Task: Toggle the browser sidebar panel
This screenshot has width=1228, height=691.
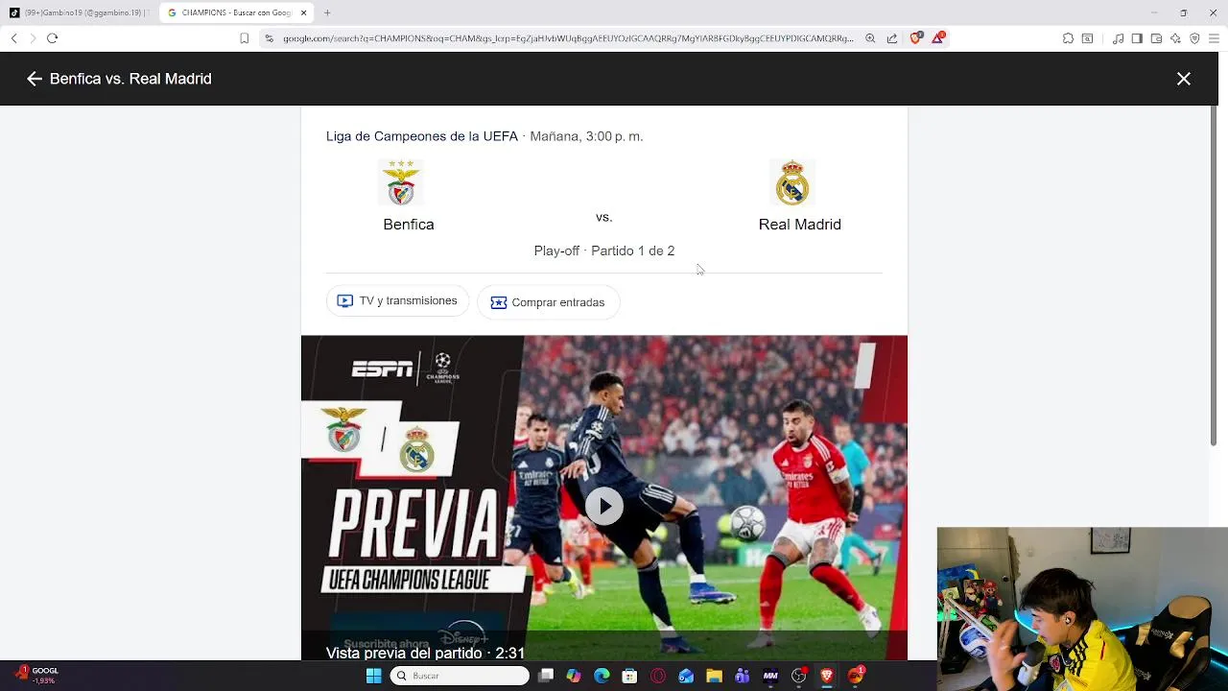Action: pyautogui.click(x=1137, y=38)
